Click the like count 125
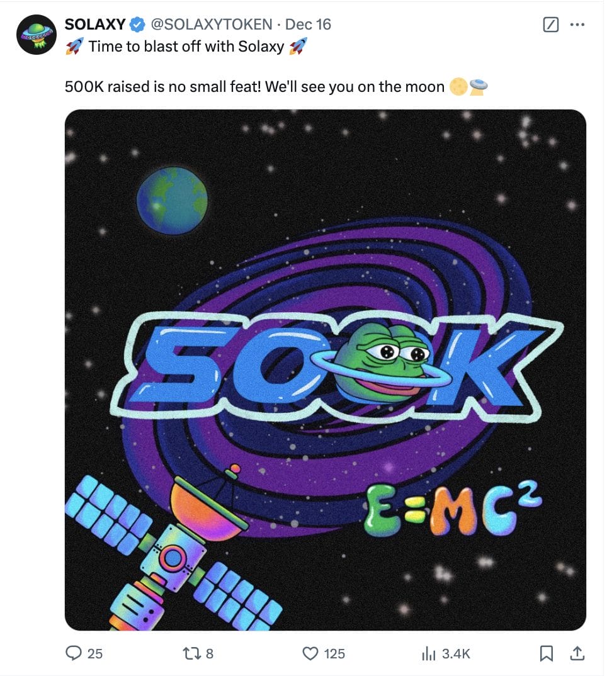Image resolution: width=607 pixels, height=676 pixels. pyautogui.click(x=334, y=654)
